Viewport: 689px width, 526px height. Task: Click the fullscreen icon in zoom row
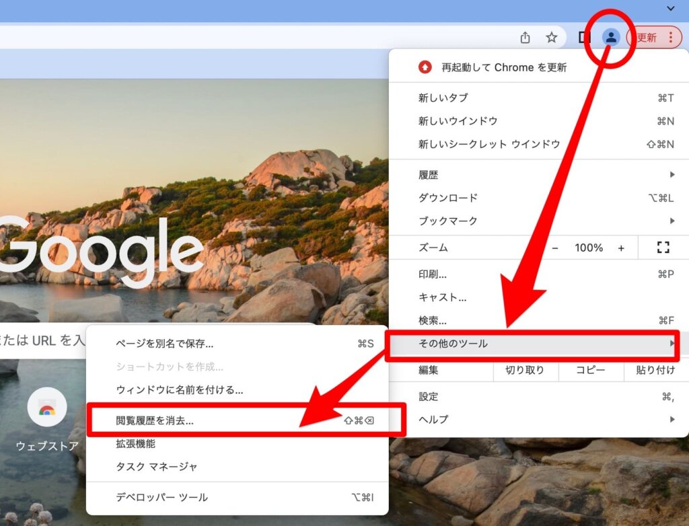click(663, 248)
